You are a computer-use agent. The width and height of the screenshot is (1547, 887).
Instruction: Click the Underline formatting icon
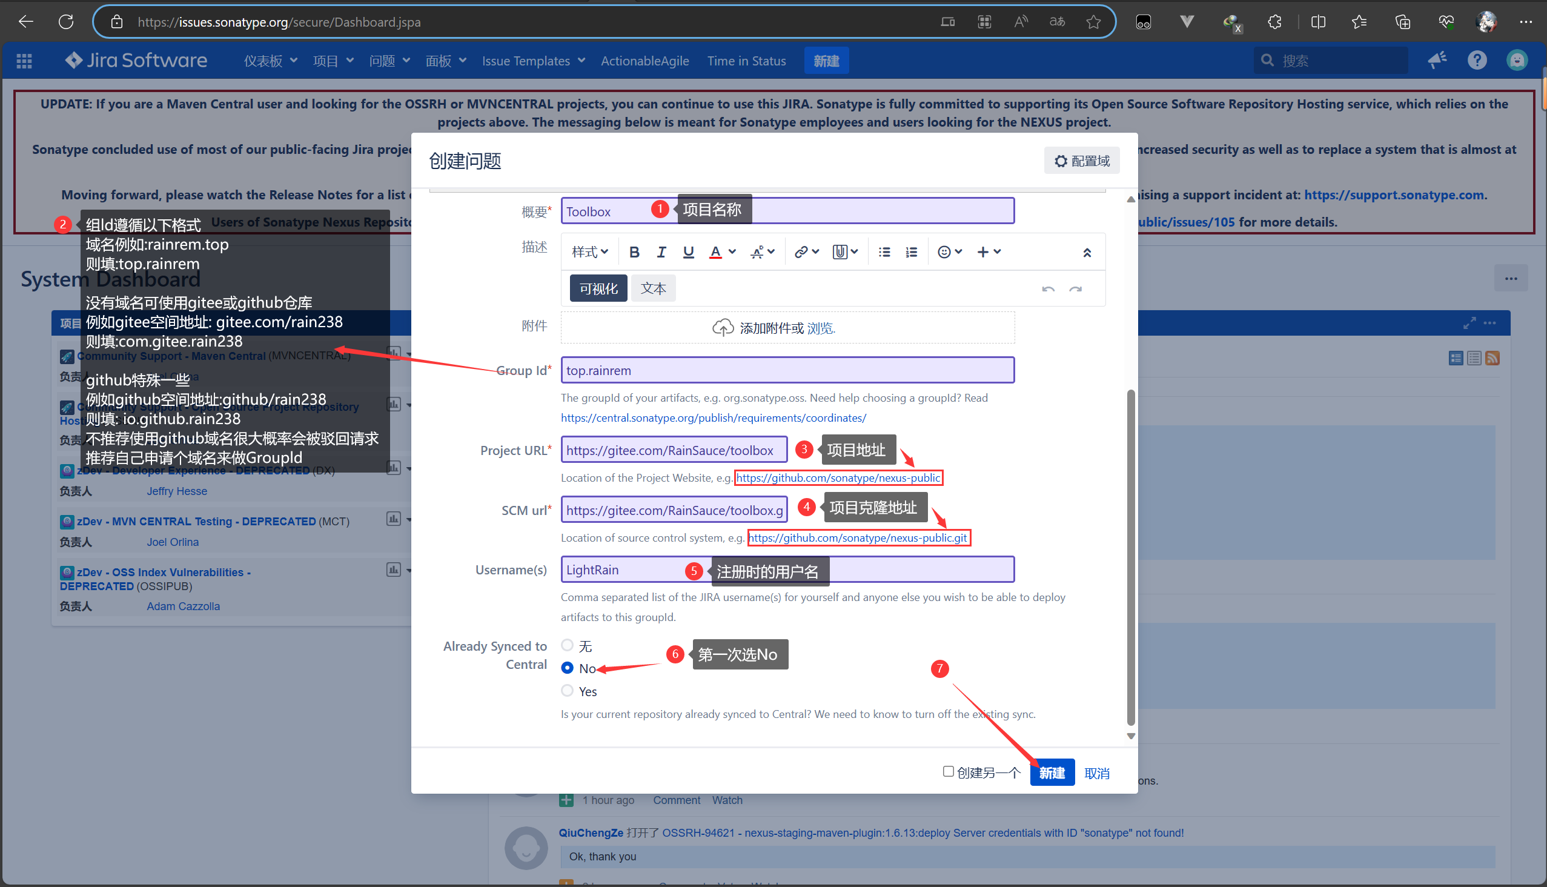[688, 251]
